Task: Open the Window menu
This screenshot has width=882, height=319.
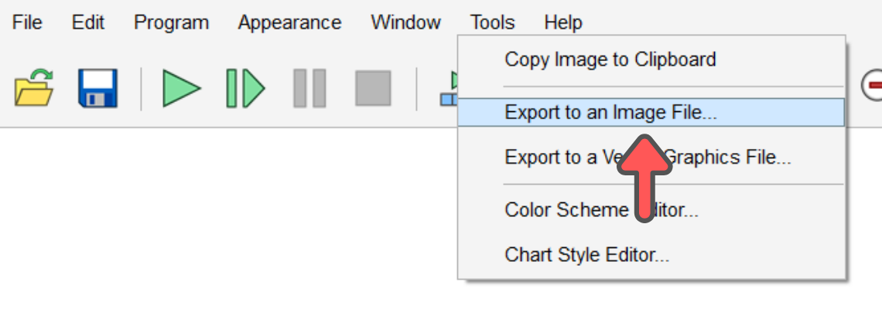Action: (x=405, y=22)
